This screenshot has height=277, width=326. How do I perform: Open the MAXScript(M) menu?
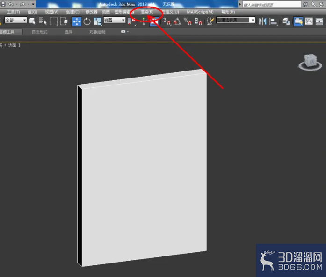point(200,12)
